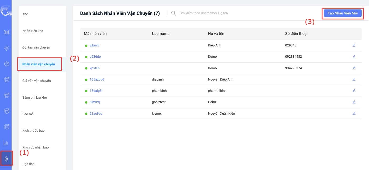
Task: Open Đối tác vận chuyển section
Action: point(36,47)
